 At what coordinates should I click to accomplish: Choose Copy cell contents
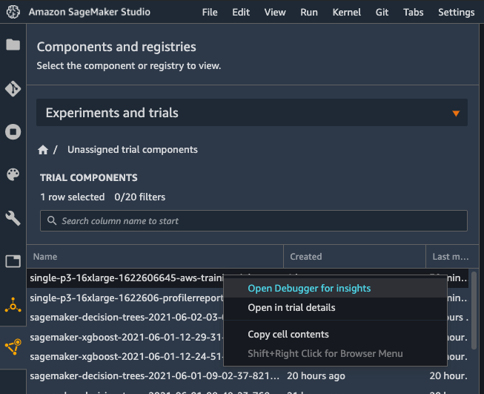pos(335,335)
